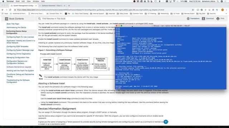Open Common Tools bookmarks folder
This screenshot has width=229, height=128.
(136, 14)
